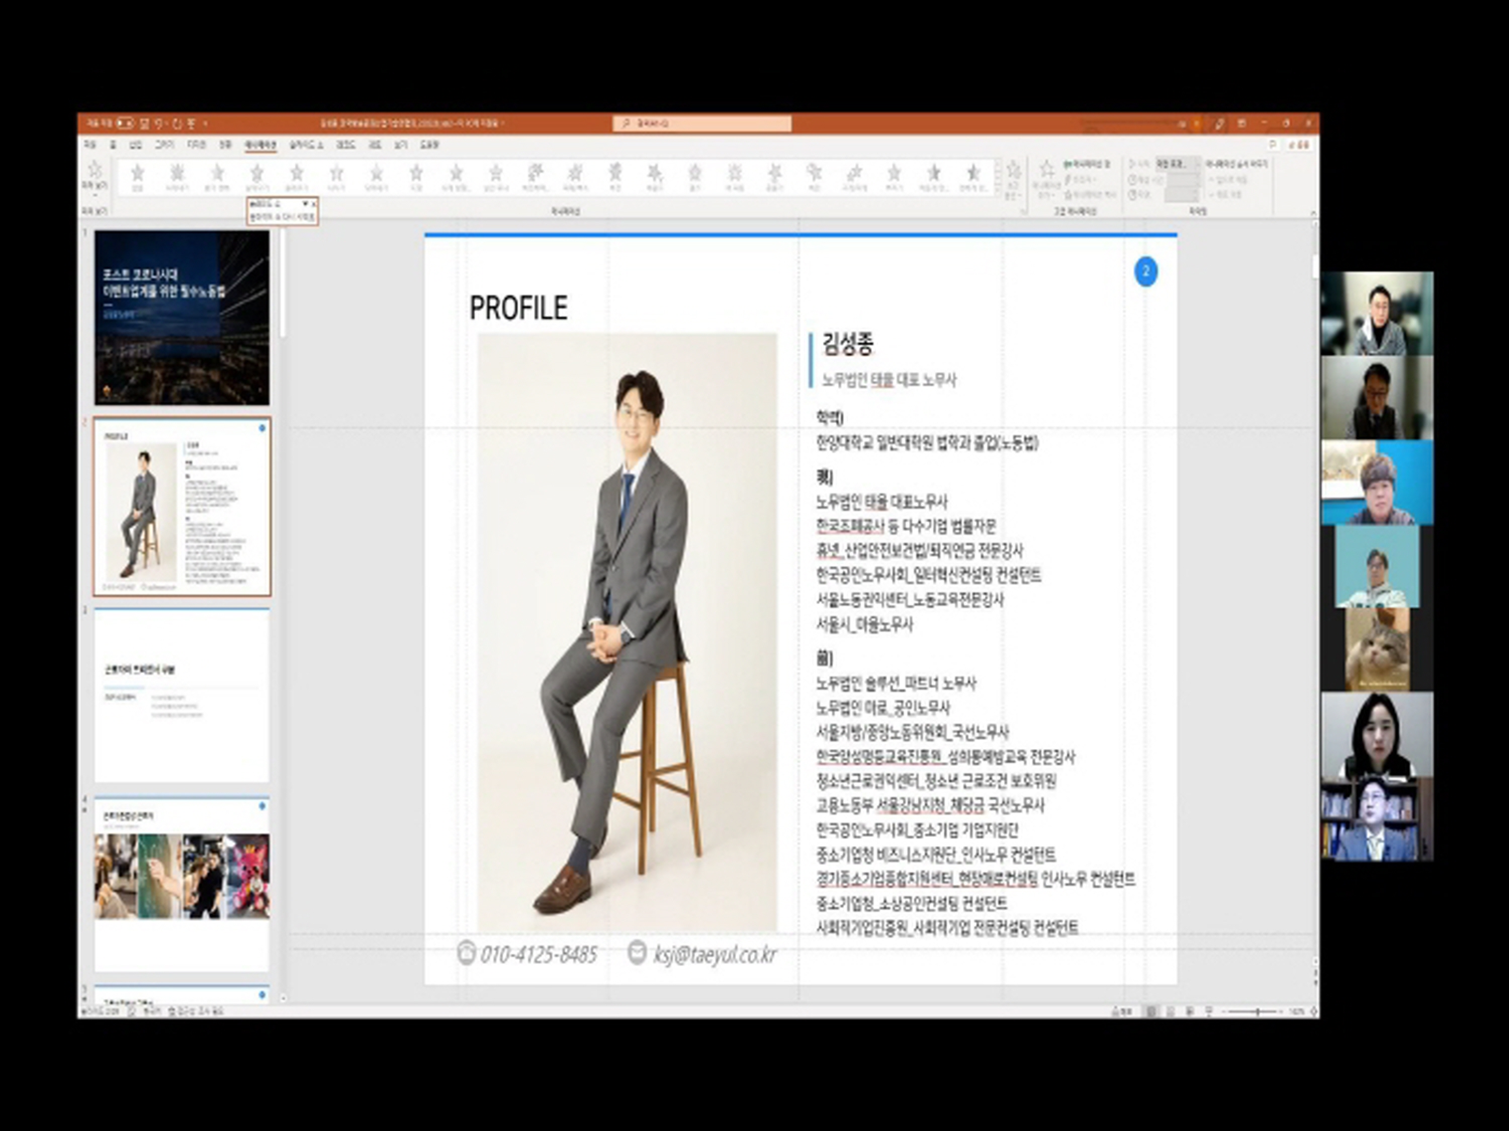Click the Preview animation star icon
Screen dimensions: 1509x1131
click(95, 170)
